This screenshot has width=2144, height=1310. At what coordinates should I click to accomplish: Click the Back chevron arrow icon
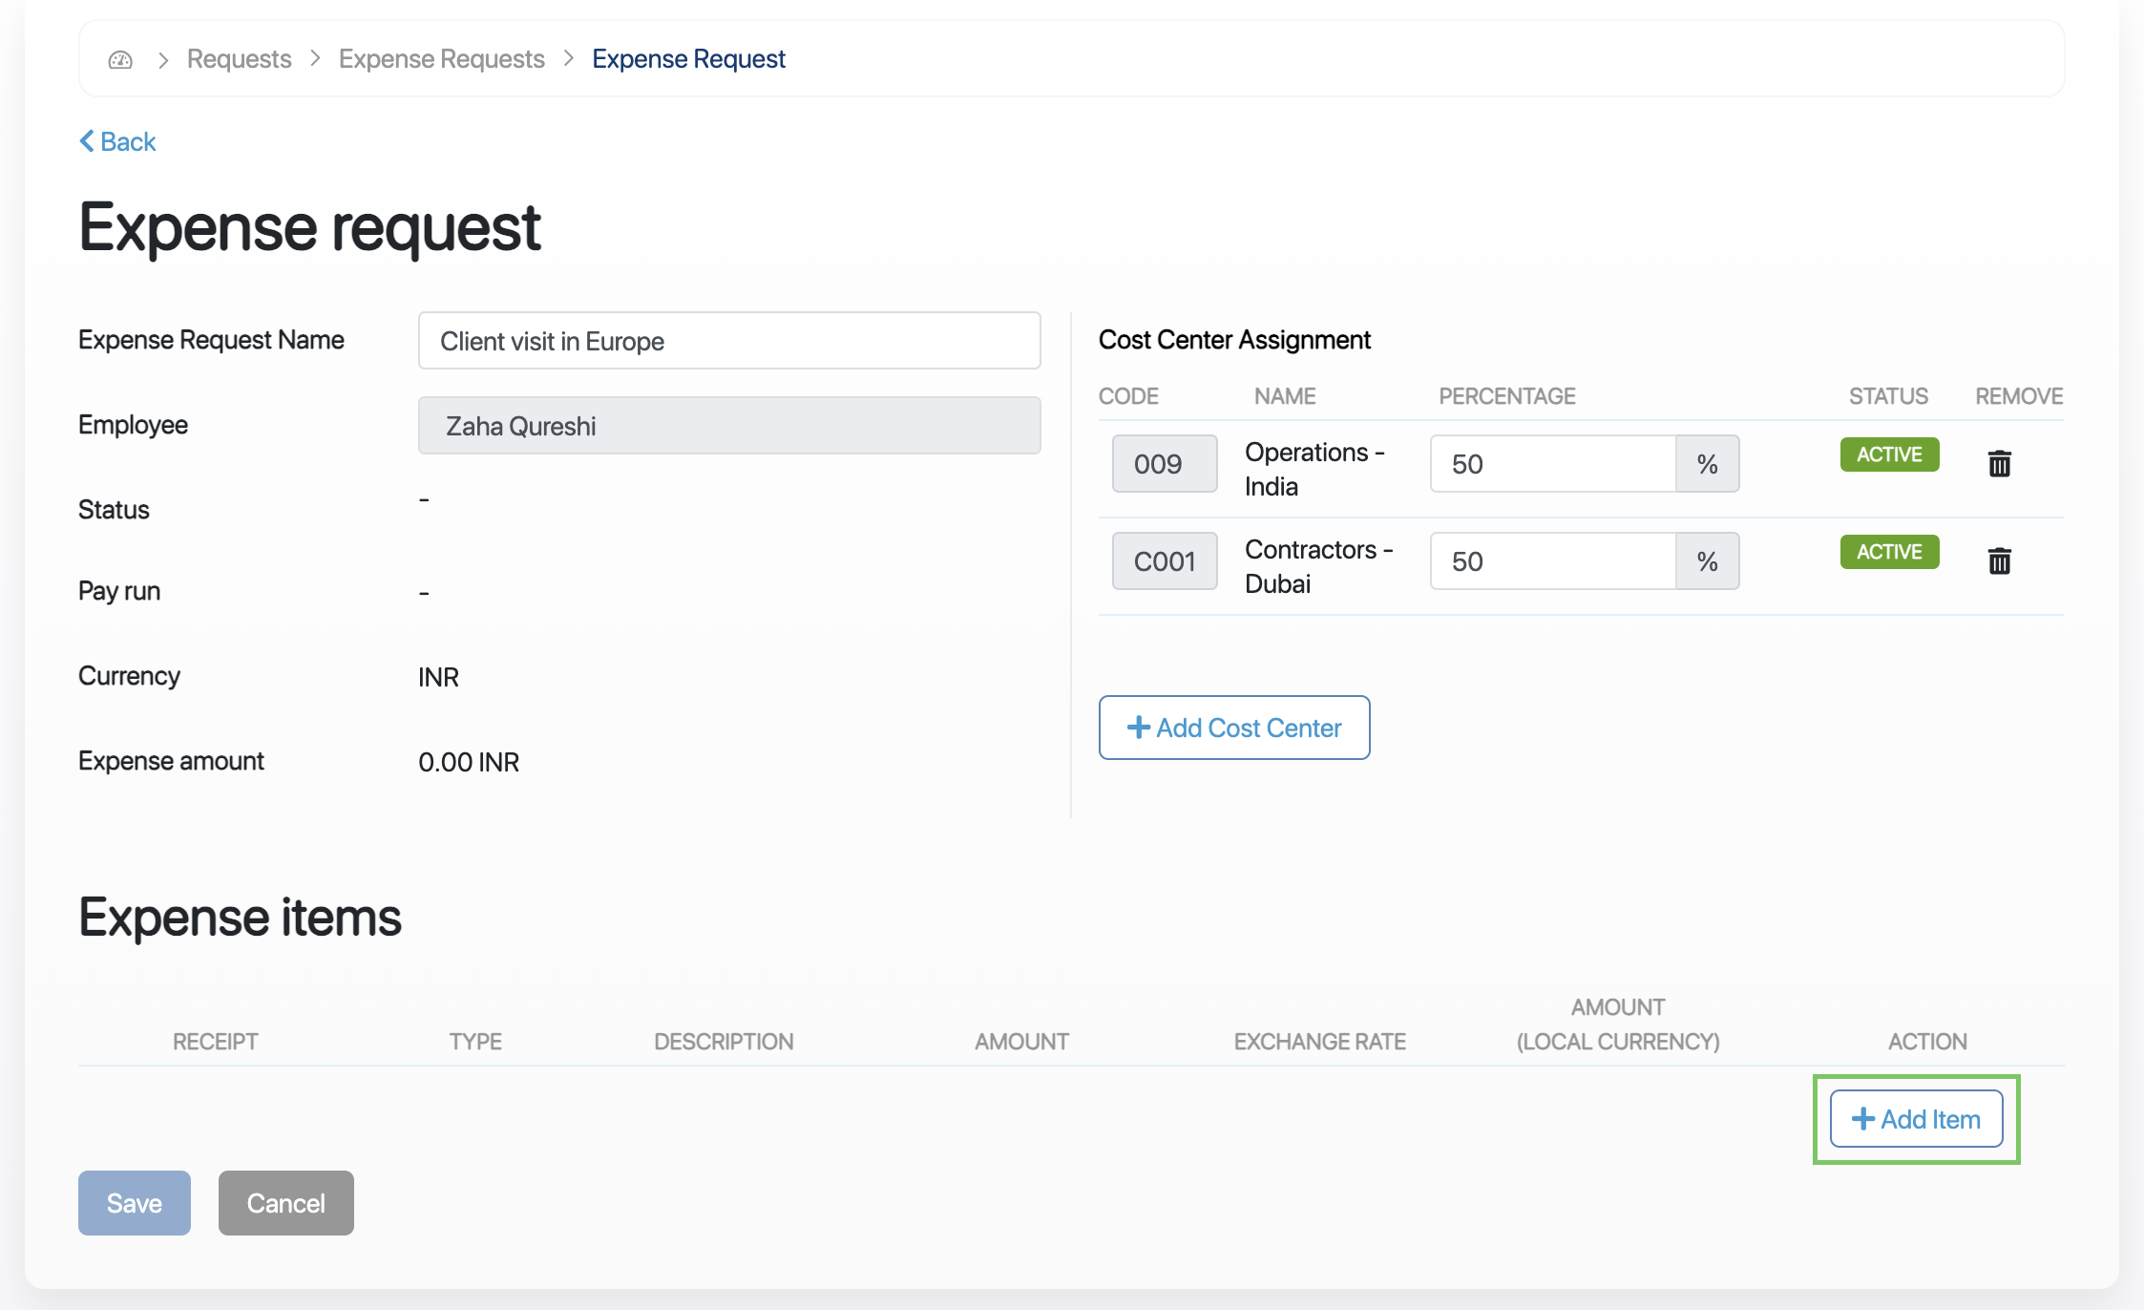tap(87, 141)
